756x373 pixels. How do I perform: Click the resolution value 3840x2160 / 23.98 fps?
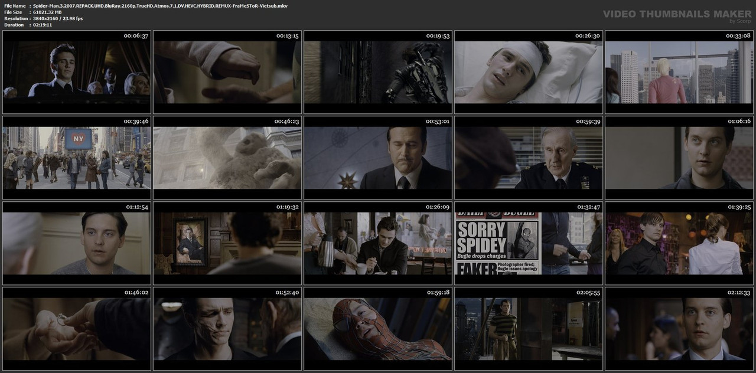pos(58,18)
